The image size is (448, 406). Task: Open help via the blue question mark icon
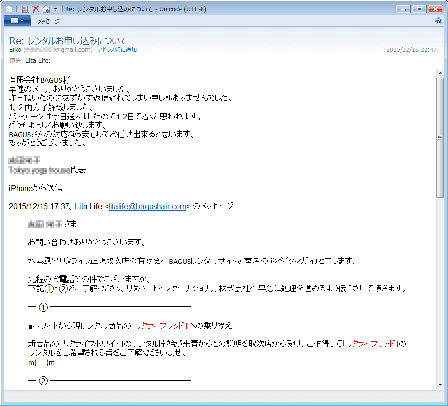439,21
